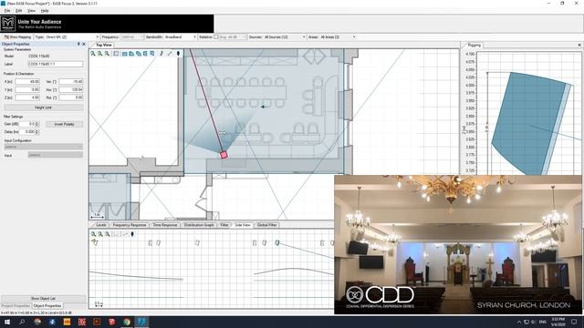Enable the Relative checkbox

click(216, 37)
